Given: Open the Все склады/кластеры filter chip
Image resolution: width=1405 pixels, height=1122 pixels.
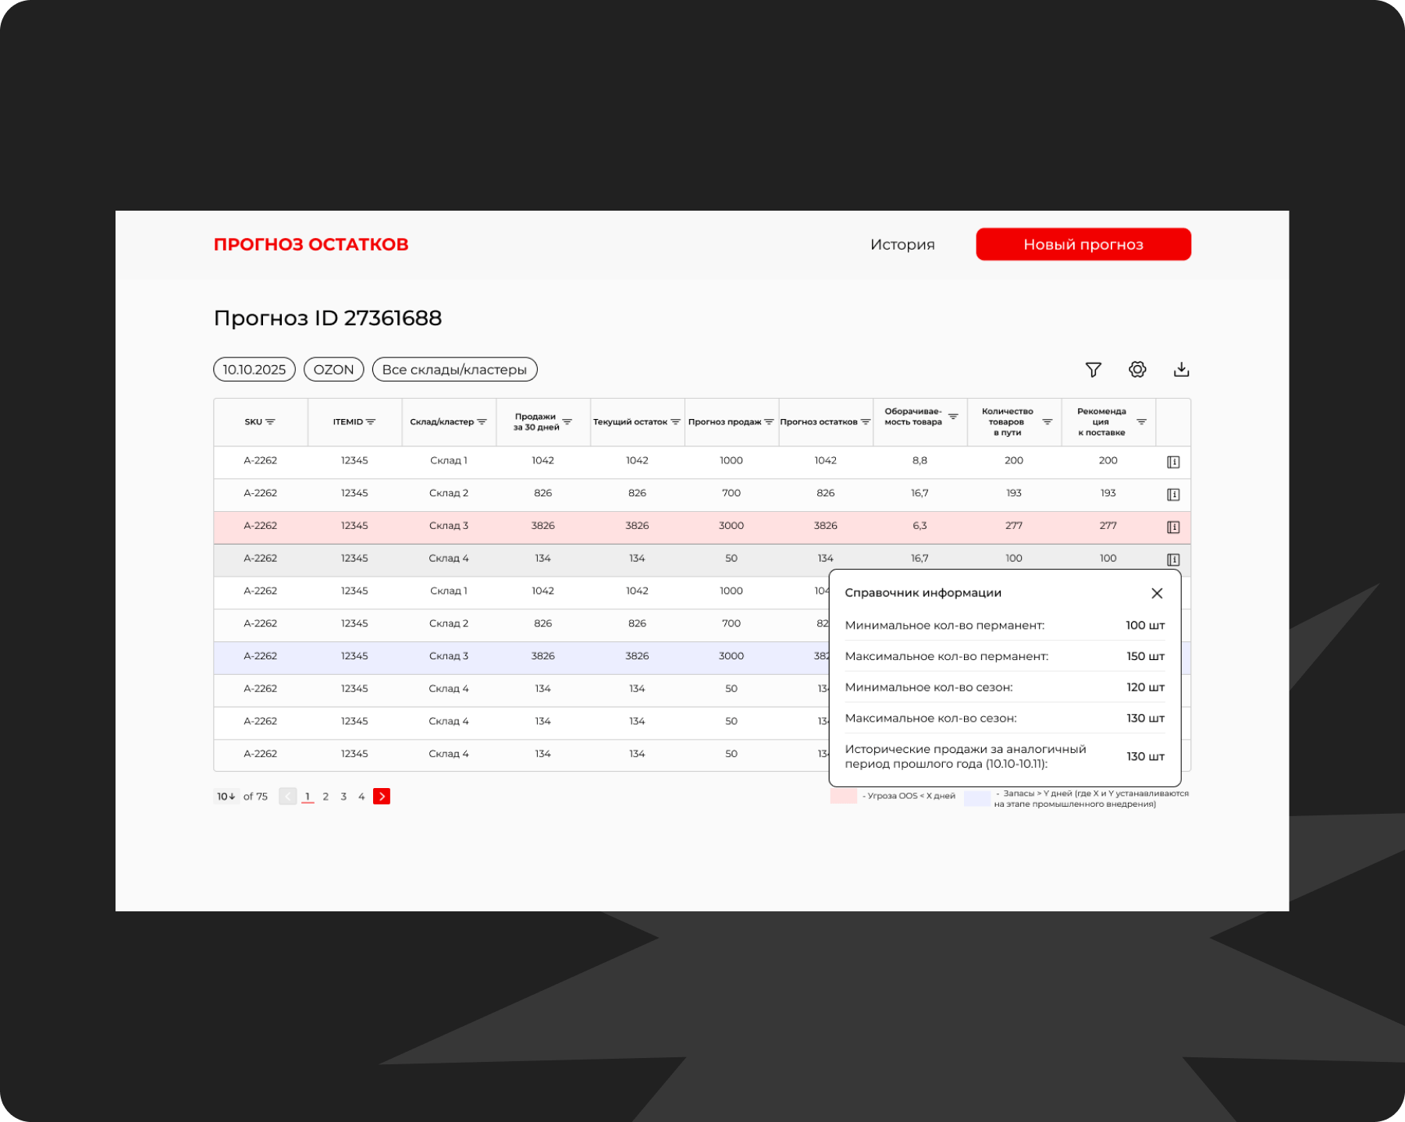Looking at the screenshot, I should tap(454, 370).
